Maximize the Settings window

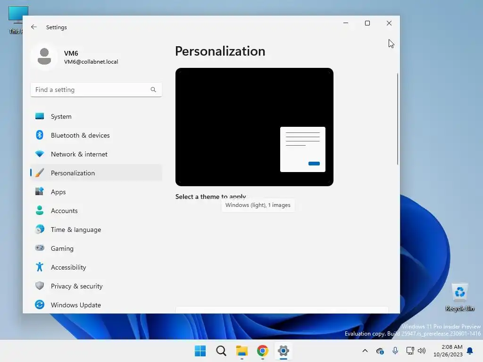(x=367, y=23)
